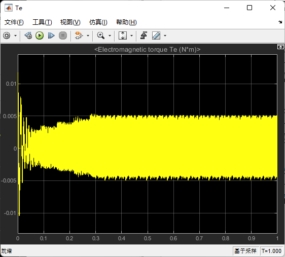
Task: Click the -0.01 y-axis tick label
Action: (x=10, y=213)
